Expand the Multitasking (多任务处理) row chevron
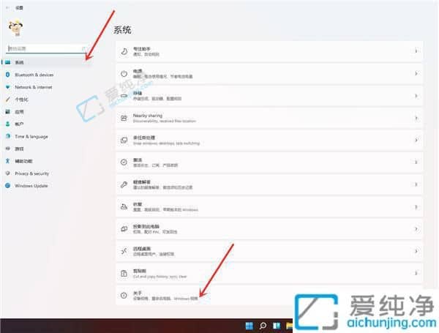The image size is (439, 333). point(416,140)
